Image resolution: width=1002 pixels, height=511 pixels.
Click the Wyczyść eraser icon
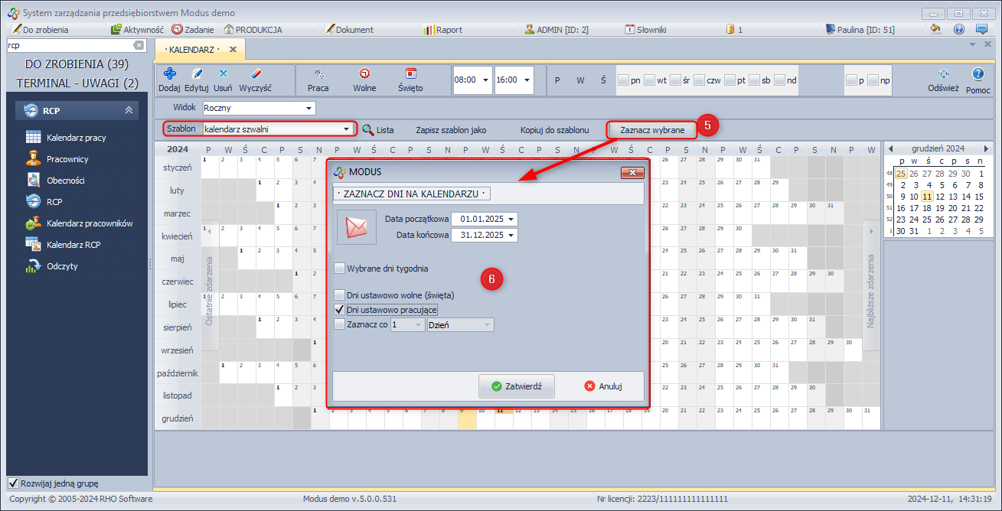coord(255,74)
